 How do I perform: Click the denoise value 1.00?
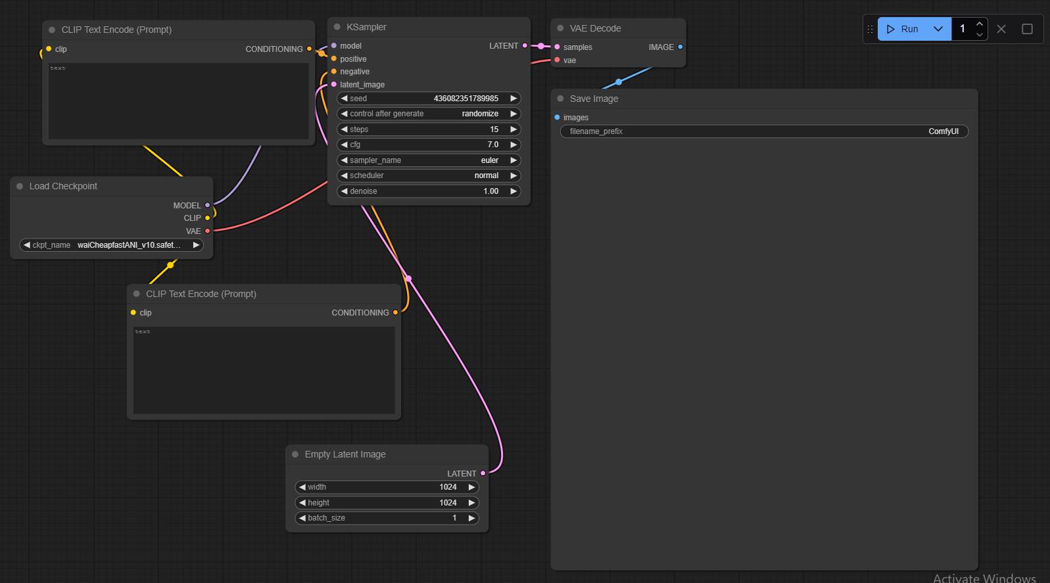490,191
